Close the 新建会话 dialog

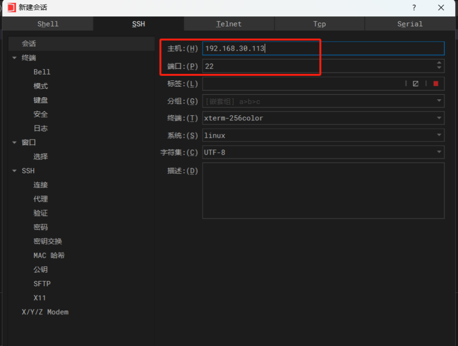(x=441, y=7)
